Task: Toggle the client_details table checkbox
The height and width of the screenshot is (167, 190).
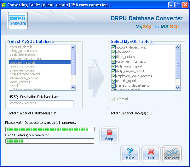Action: click(x=114, y=57)
